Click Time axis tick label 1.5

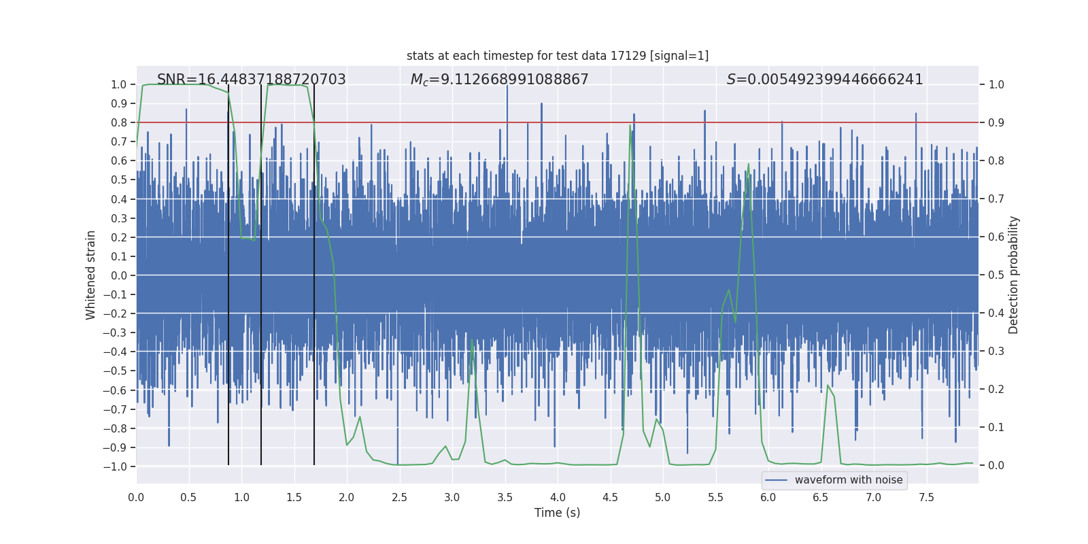(294, 497)
